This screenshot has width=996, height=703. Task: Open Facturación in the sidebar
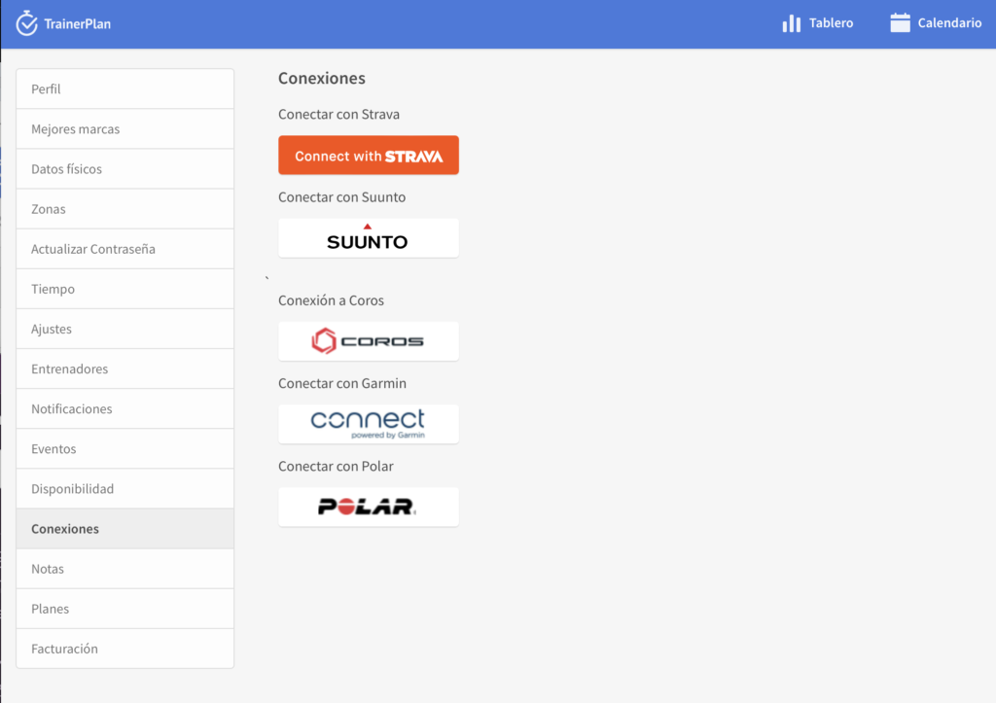(x=124, y=649)
